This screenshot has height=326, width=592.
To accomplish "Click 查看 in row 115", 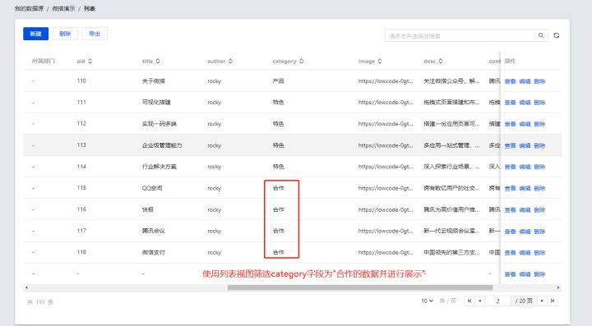I will click(510, 188).
